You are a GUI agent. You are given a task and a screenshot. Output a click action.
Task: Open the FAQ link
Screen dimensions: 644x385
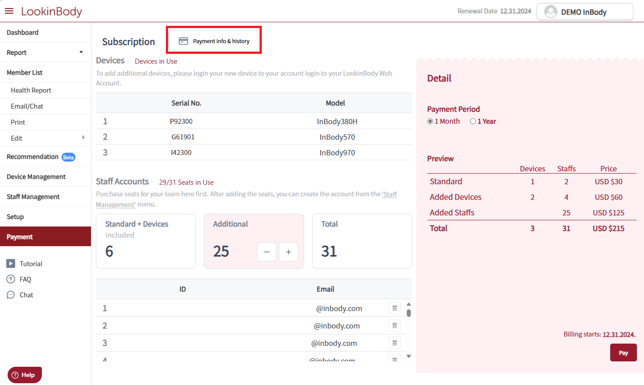point(25,280)
